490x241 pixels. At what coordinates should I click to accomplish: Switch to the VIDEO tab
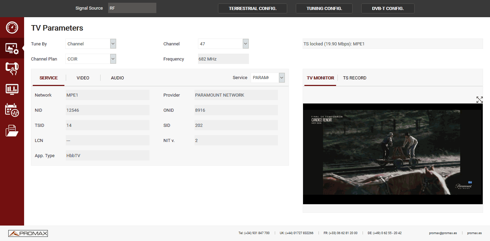(83, 78)
